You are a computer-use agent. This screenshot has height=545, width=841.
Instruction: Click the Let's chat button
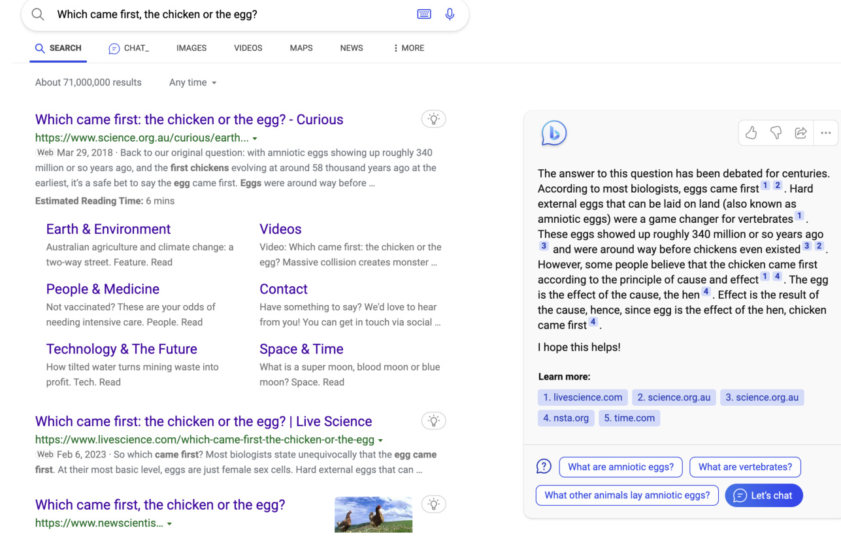(763, 495)
